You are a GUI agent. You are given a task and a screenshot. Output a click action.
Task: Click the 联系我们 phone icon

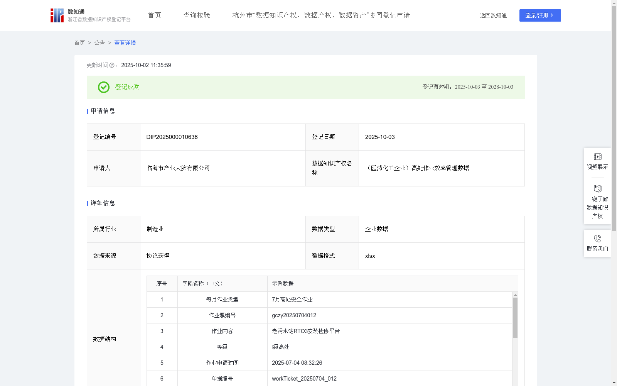coord(597,239)
